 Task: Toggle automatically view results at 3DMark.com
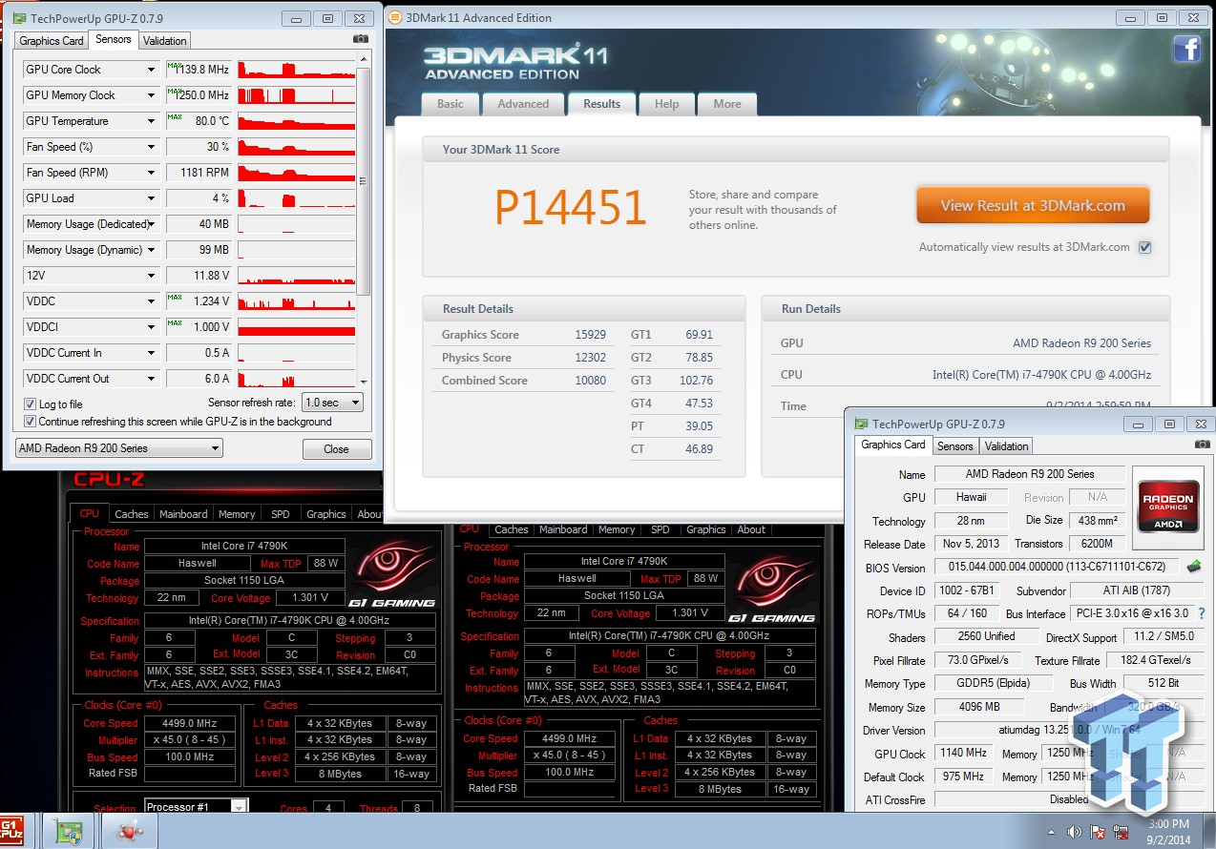coord(1146,246)
